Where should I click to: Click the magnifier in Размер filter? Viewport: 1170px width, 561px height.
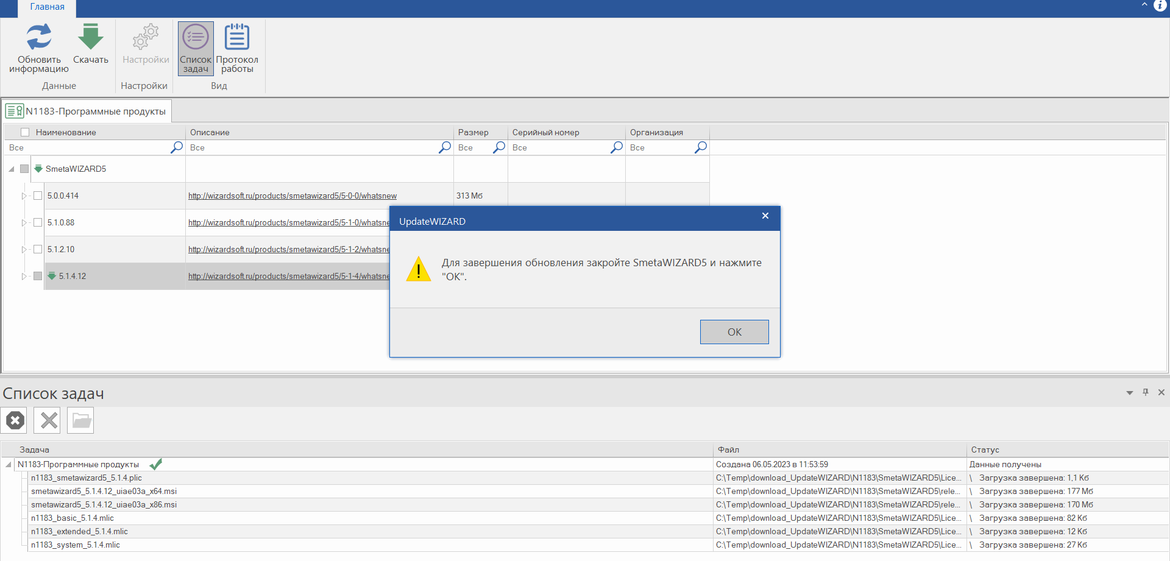[x=499, y=147]
